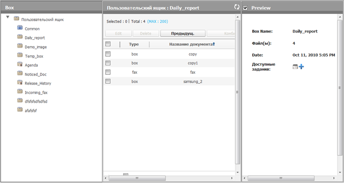344x183 pixels.
Task: Click the Release_History secured box icon
Action: [20, 82]
